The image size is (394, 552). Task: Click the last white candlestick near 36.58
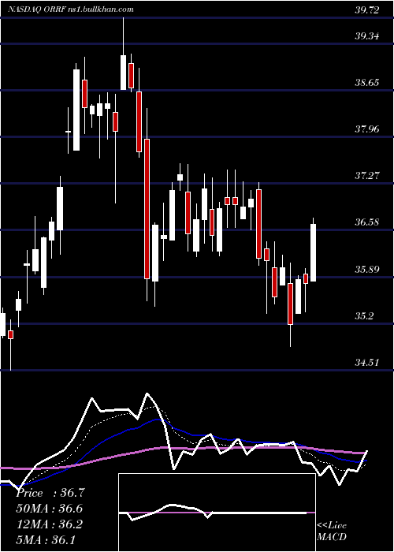pyautogui.click(x=313, y=253)
